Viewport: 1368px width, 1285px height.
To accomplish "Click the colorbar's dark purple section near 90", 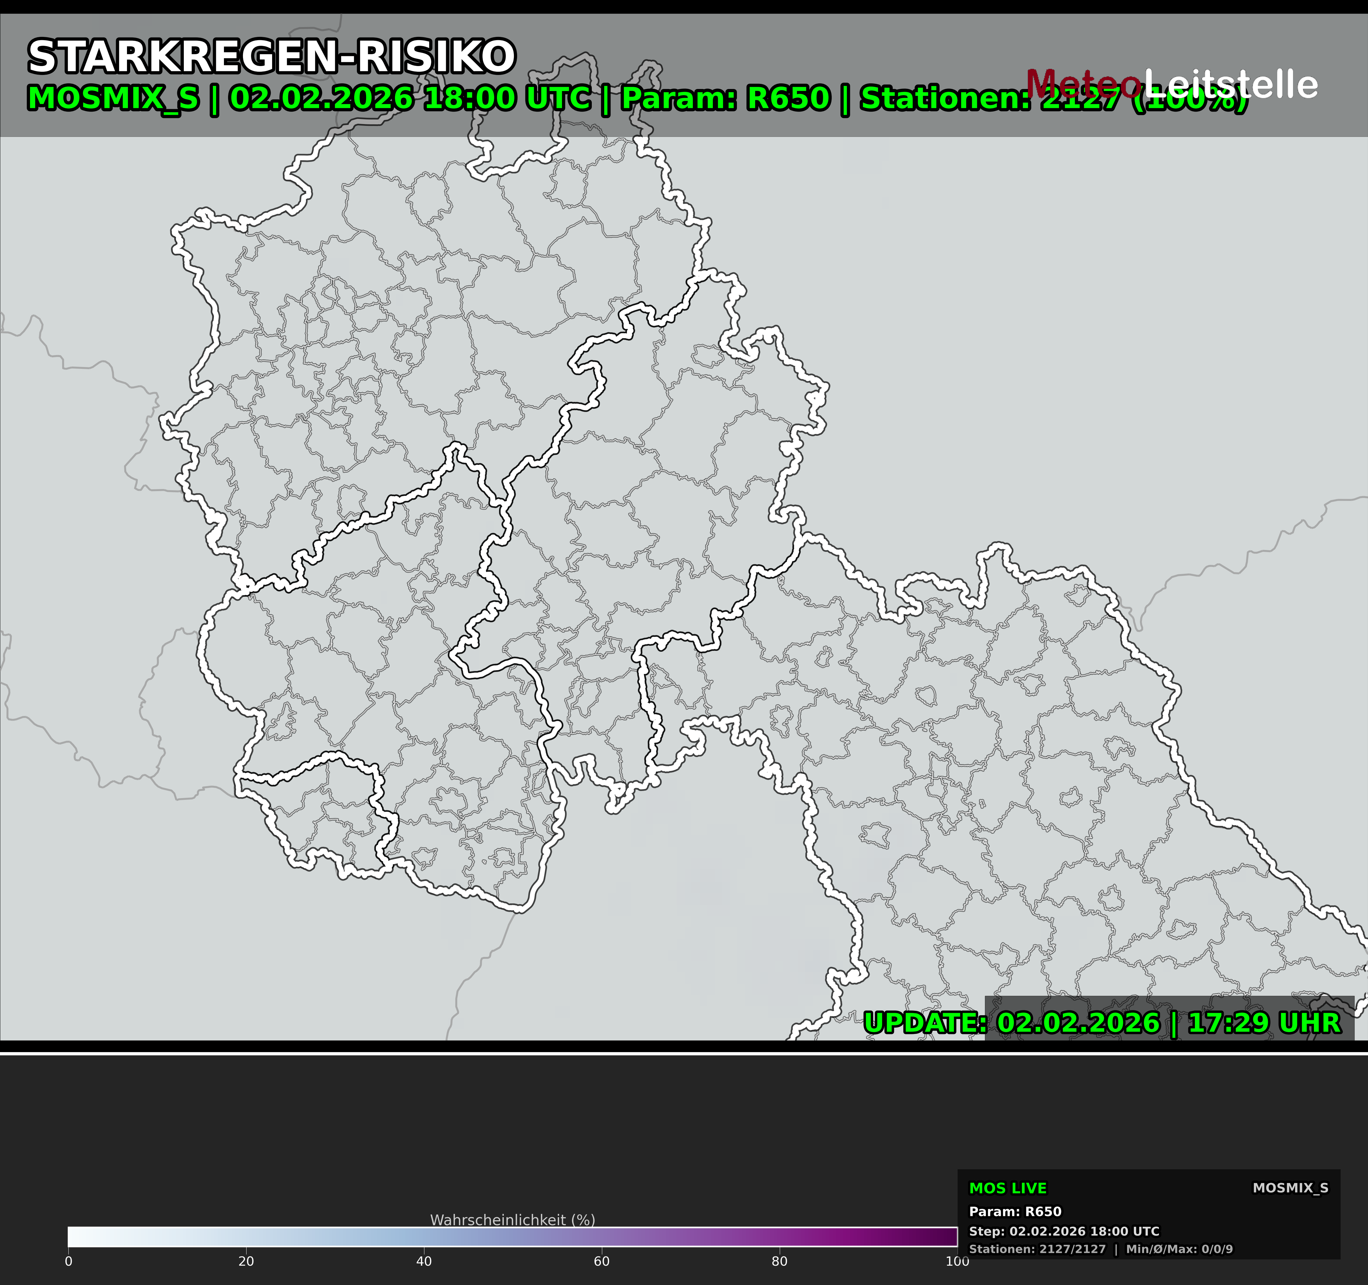I will (868, 1237).
